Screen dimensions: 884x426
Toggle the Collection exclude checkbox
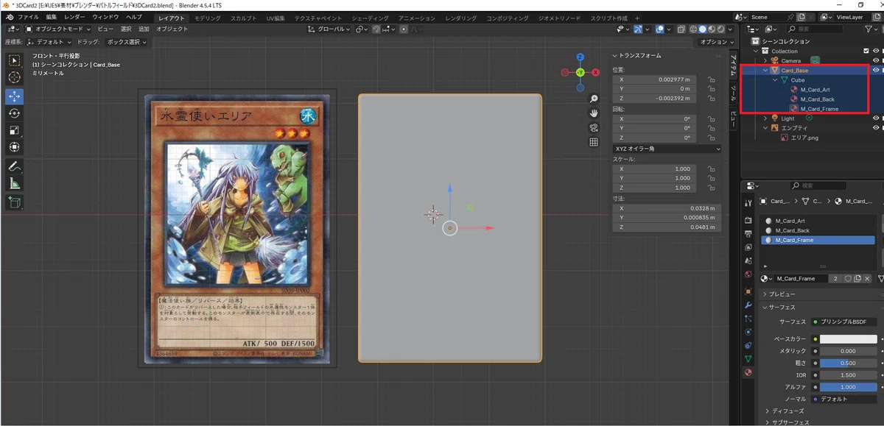(866, 51)
